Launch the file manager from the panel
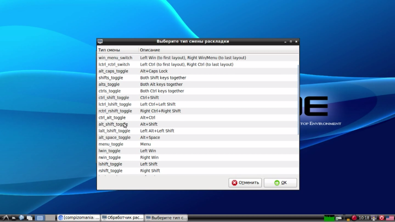 [x=13, y=218]
